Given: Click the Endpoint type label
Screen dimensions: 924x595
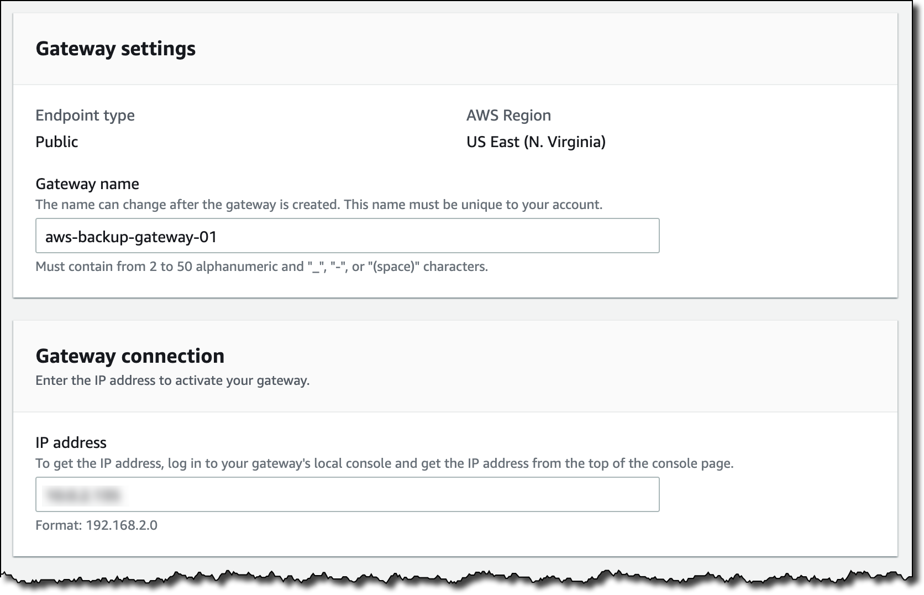Looking at the screenshot, I should [x=85, y=115].
